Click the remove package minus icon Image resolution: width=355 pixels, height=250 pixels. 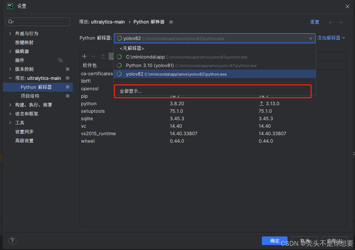pyautogui.click(x=94, y=56)
